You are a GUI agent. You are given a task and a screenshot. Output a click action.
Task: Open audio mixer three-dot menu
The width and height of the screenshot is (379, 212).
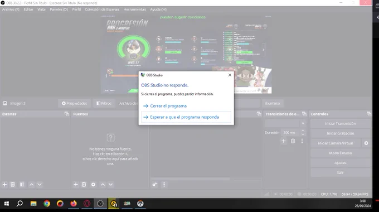[164, 185]
